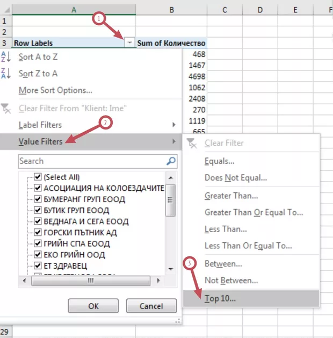Select column C header
This screenshot has width=333, height=338.
point(225,10)
